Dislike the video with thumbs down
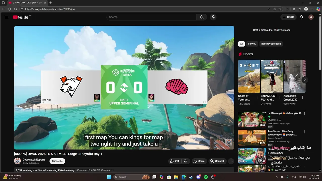Screen dimensions: 322x181 [186, 161]
